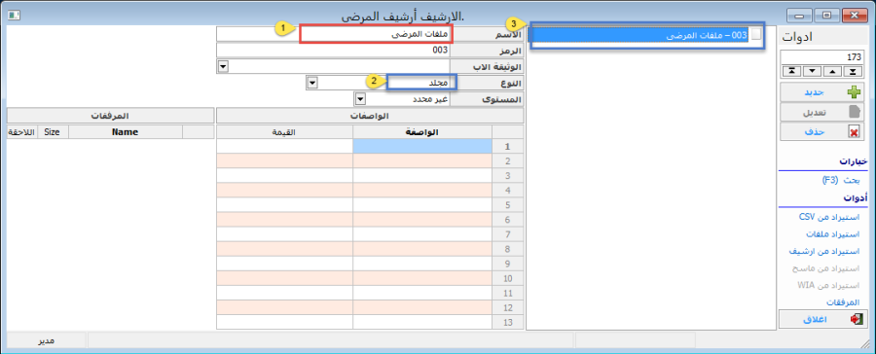Click the الواصفات section header
The image size is (876, 354).
(x=370, y=116)
